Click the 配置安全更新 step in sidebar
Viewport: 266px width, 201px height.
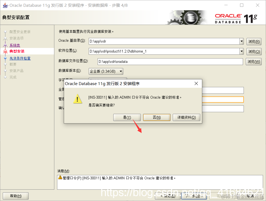click(x=20, y=32)
